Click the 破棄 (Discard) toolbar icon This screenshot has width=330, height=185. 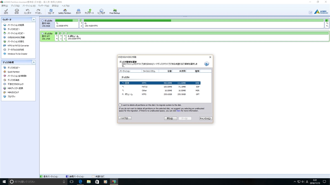[x=17, y=11]
